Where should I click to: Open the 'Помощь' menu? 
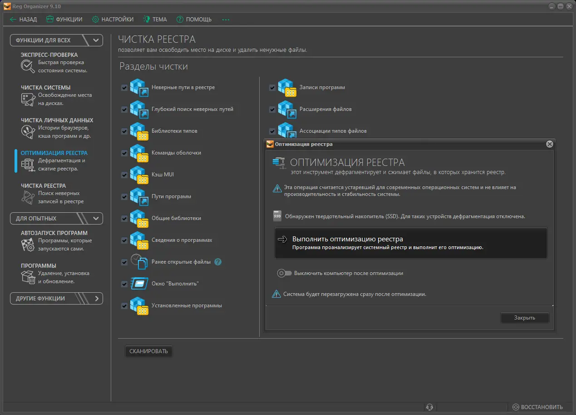[194, 20]
